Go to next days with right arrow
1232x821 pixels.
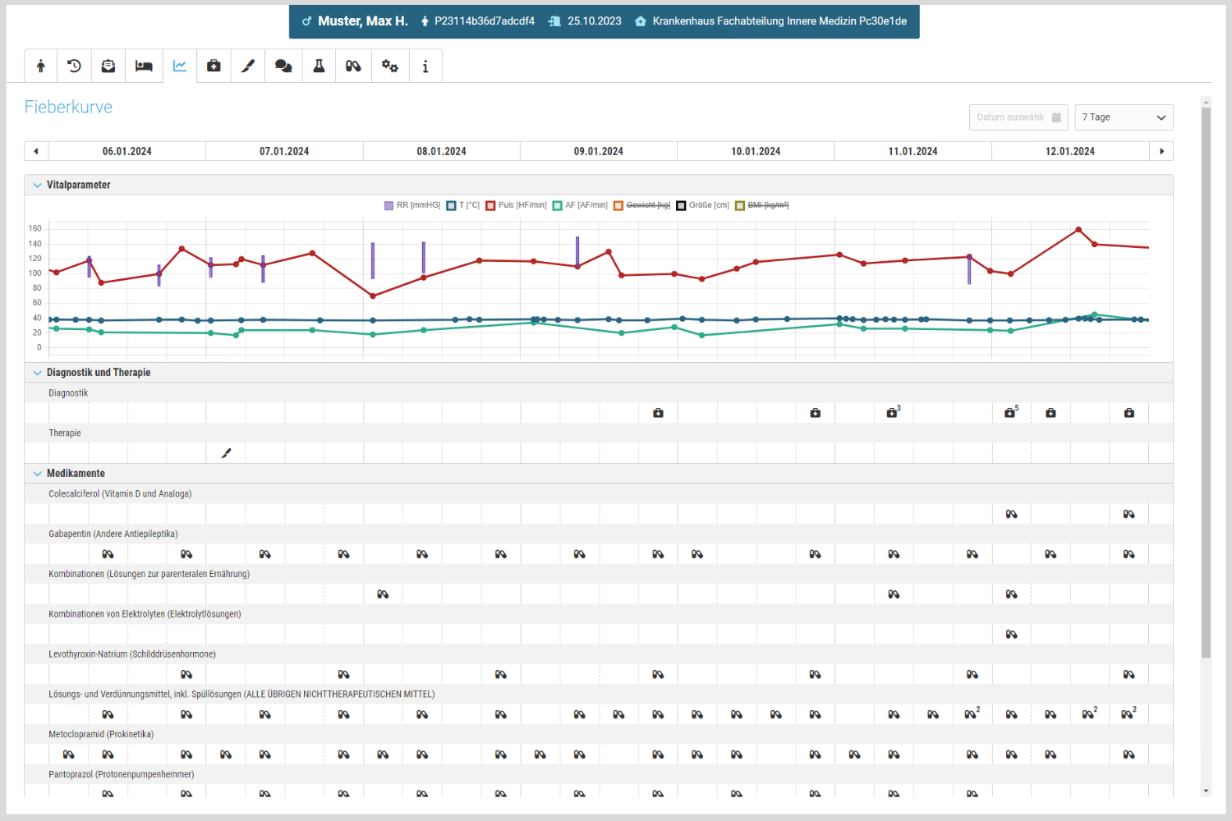tap(1161, 151)
